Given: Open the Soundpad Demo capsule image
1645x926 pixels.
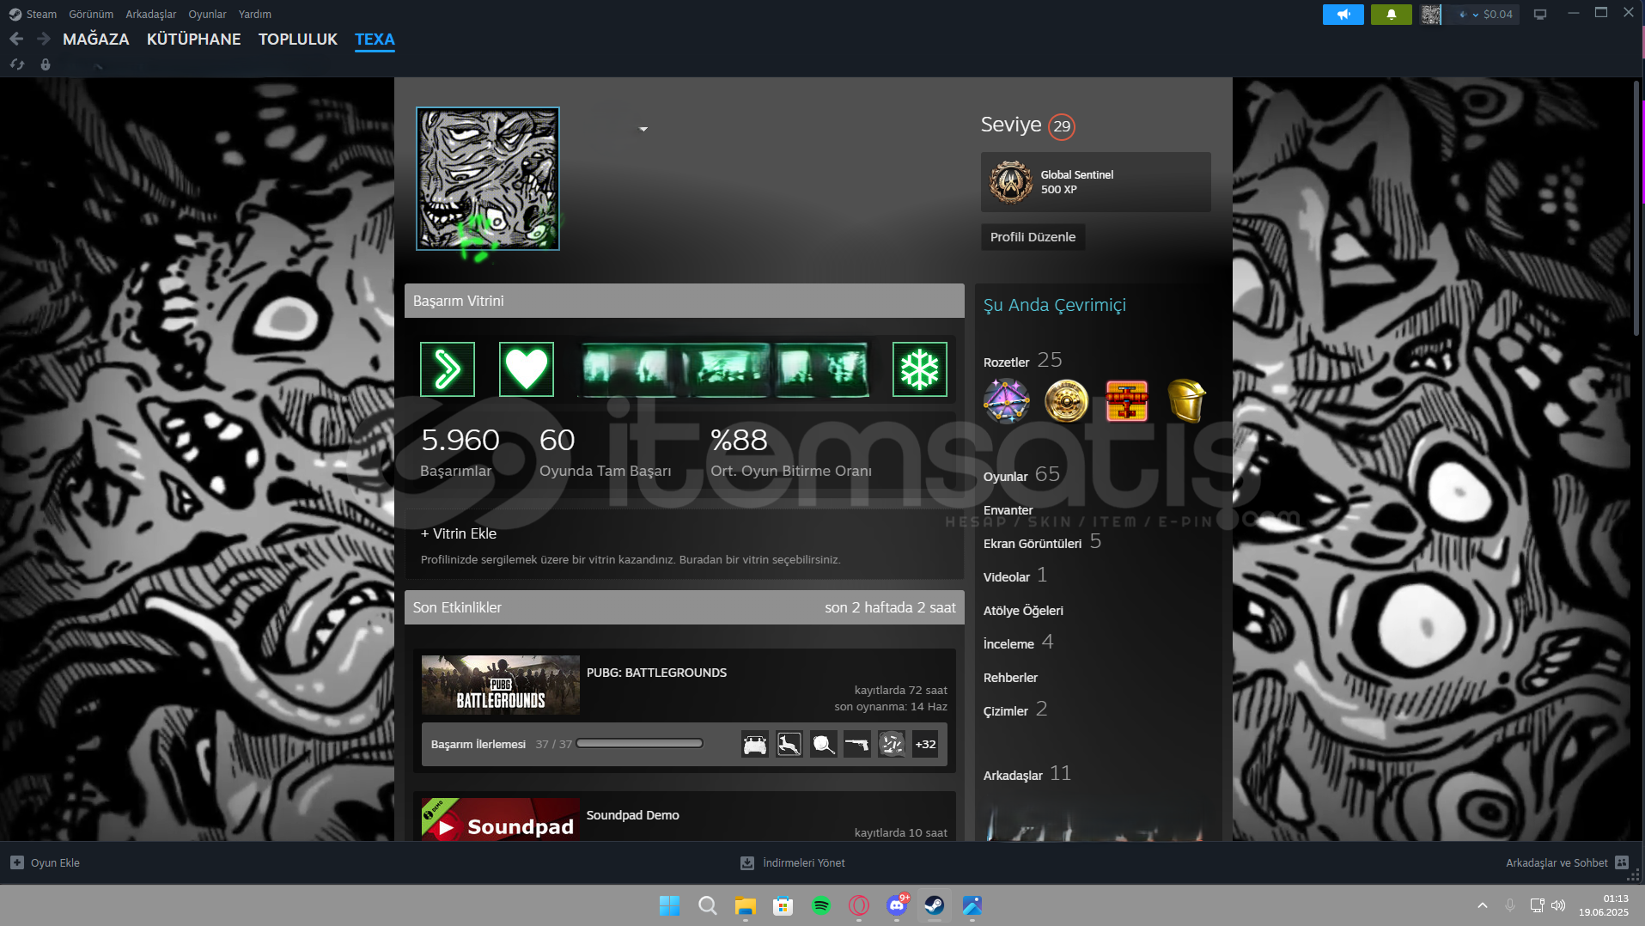Looking at the screenshot, I should 500,819.
